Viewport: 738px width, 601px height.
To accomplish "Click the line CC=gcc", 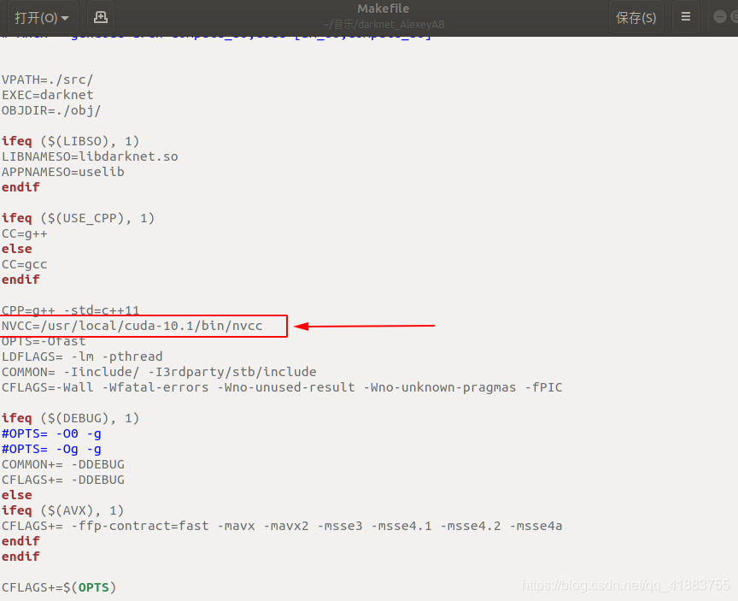I will [x=25, y=265].
